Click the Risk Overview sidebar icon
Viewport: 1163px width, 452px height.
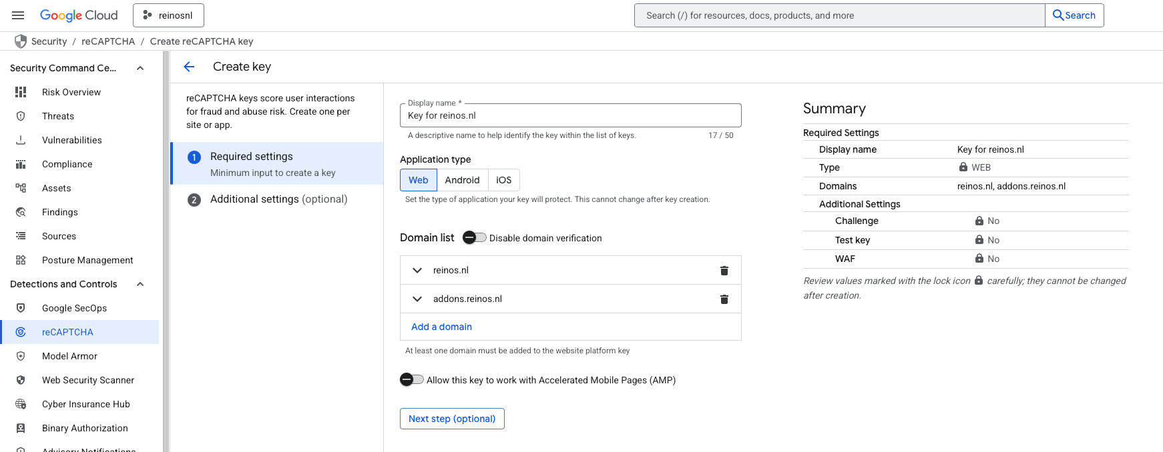[x=21, y=92]
